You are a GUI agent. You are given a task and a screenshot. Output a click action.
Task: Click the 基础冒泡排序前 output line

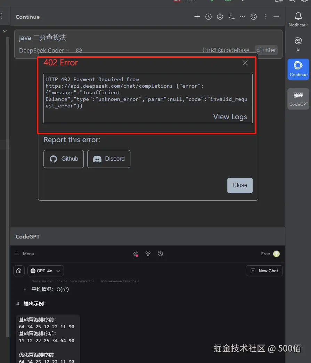tap(37, 320)
